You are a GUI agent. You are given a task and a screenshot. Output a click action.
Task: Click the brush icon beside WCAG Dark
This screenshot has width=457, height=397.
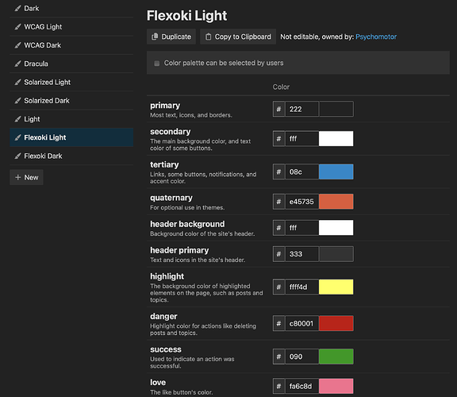(x=17, y=45)
